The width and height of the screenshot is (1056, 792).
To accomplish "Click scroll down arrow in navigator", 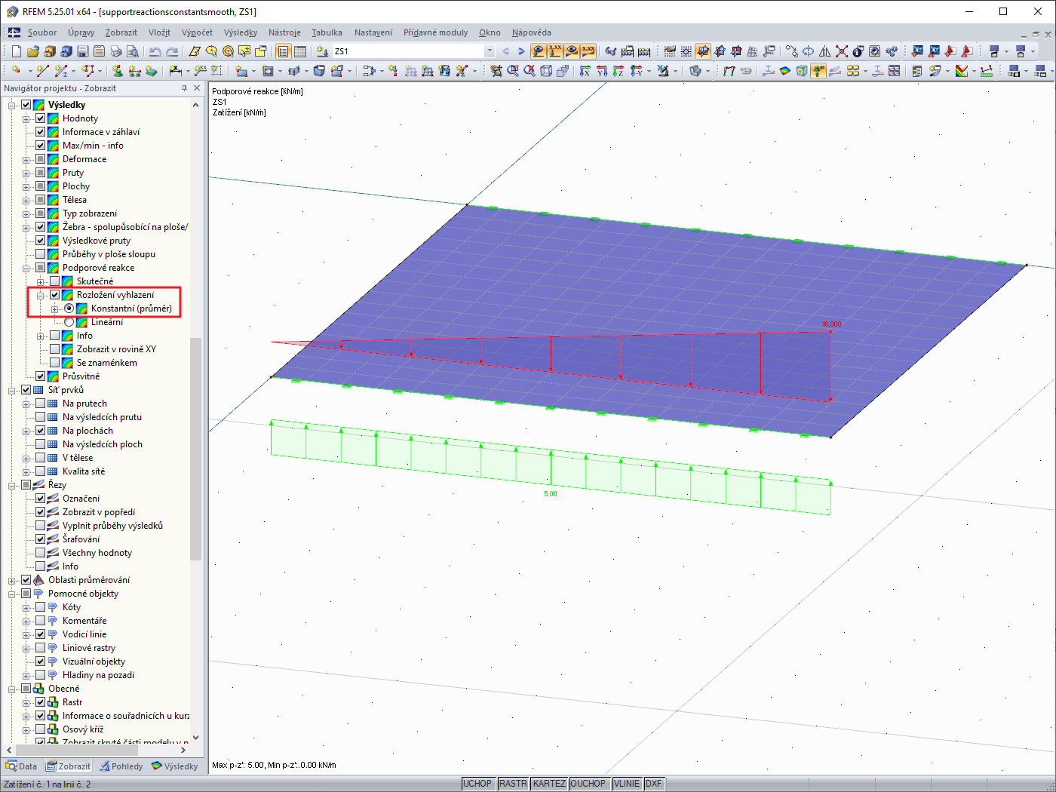I will pyautogui.click(x=196, y=738).
